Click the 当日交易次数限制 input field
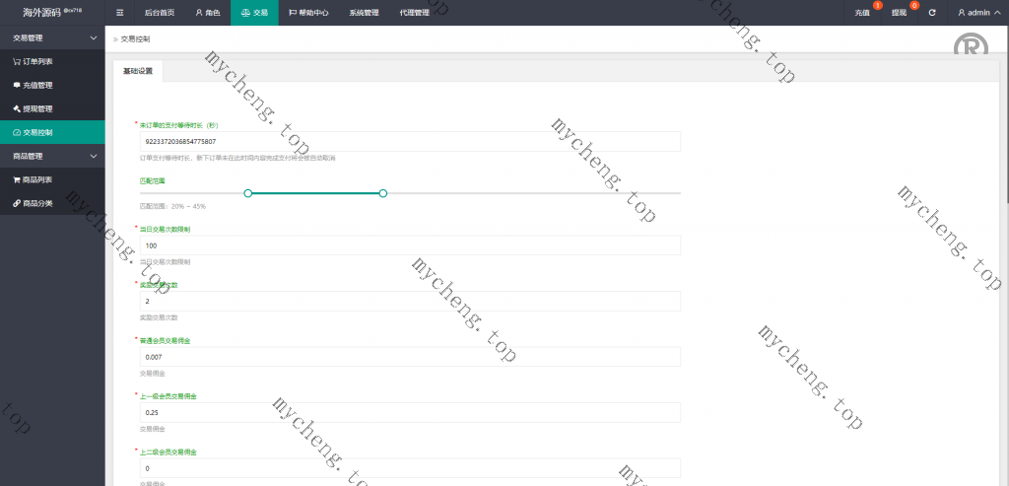 pos(410,244)
